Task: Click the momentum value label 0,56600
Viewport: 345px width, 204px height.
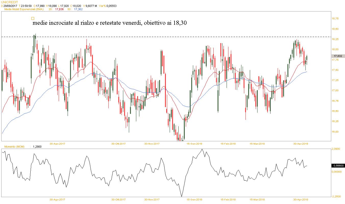Action: point(338,166)
